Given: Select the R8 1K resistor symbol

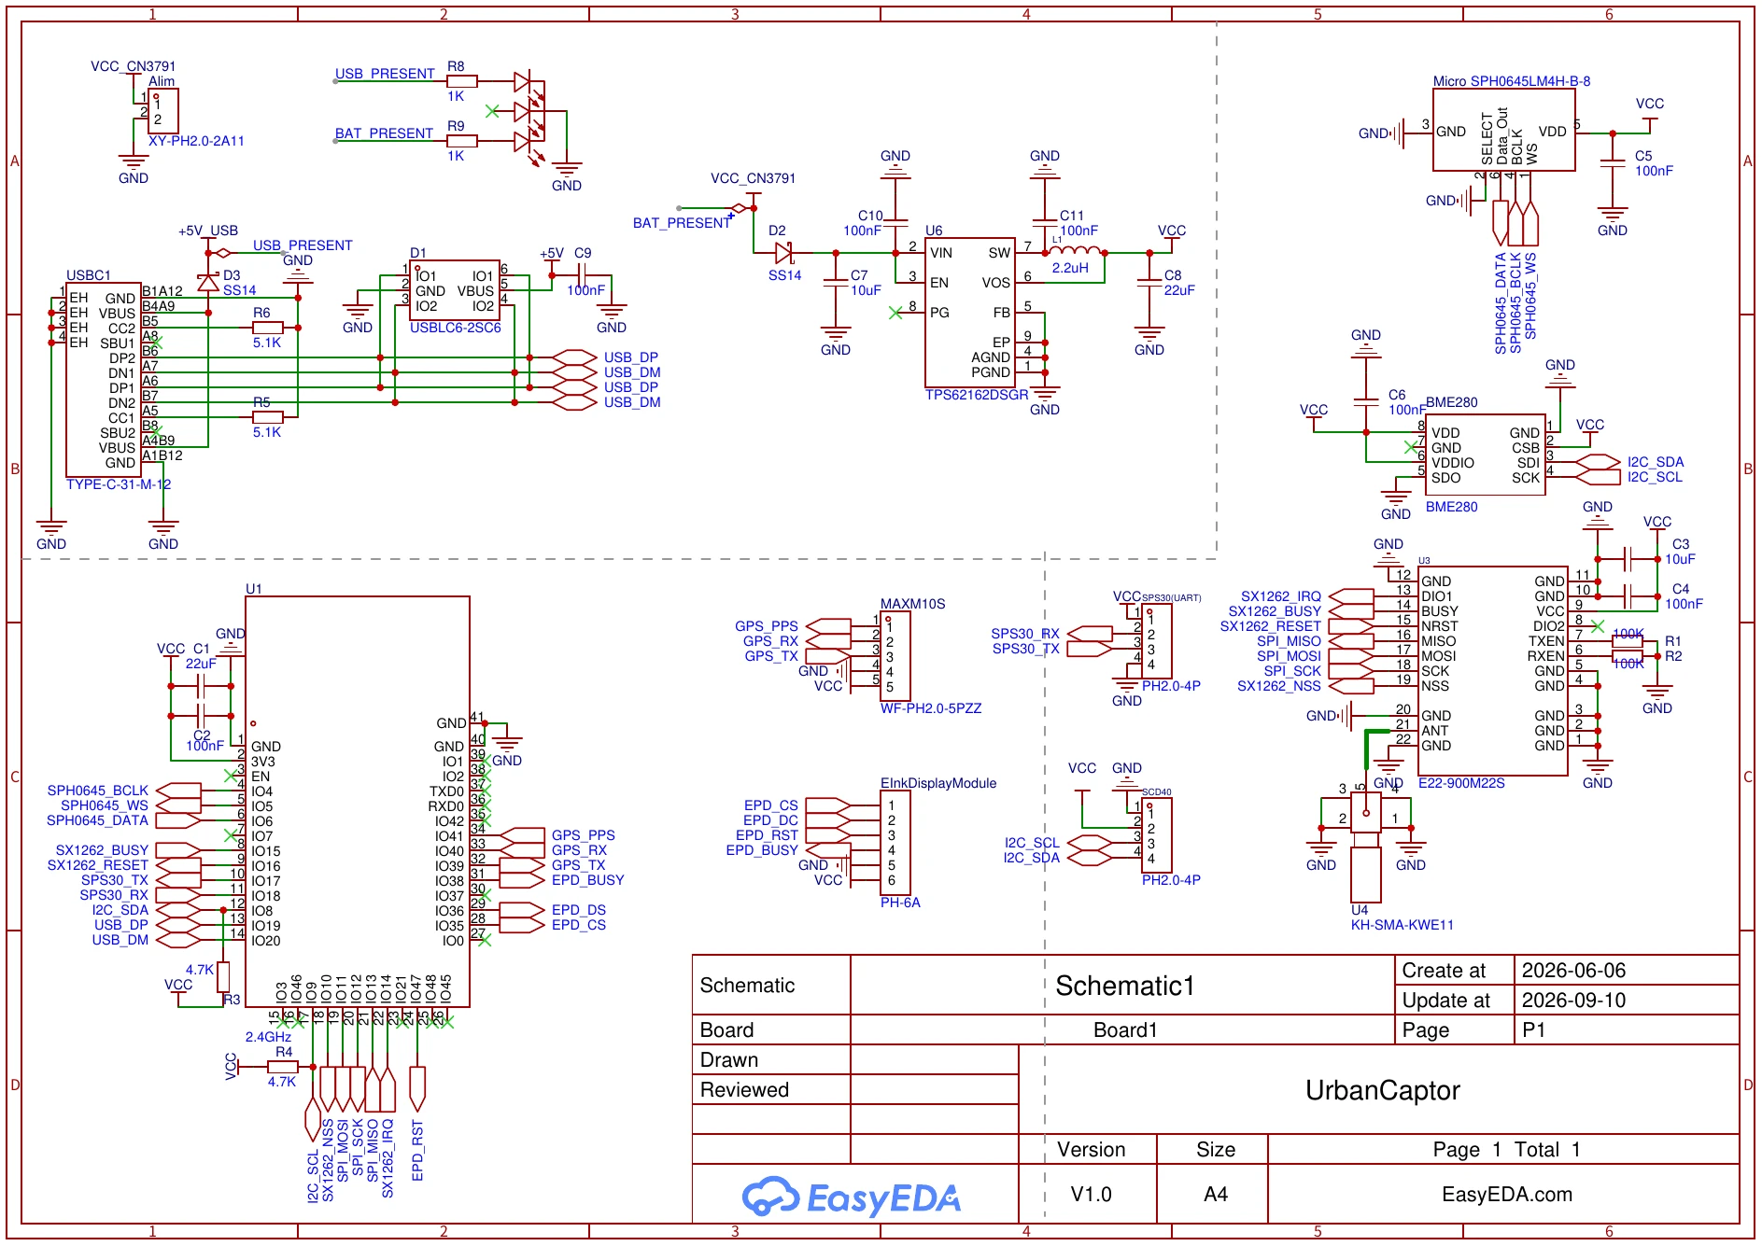Looking at the screenshot, I should click(462, 81).
